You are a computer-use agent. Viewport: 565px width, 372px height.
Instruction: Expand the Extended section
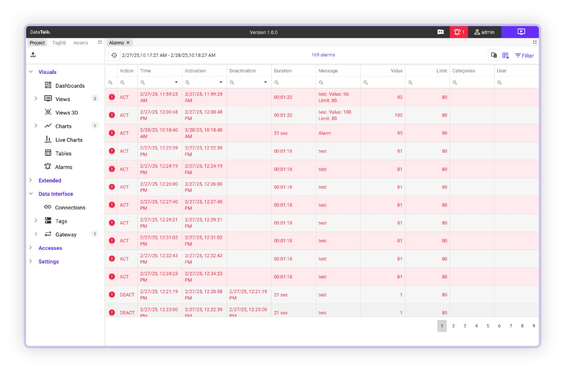pos(31,180)
